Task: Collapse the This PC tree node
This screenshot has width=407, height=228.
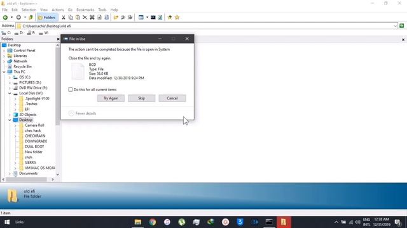Action: (x=4, y=72)
